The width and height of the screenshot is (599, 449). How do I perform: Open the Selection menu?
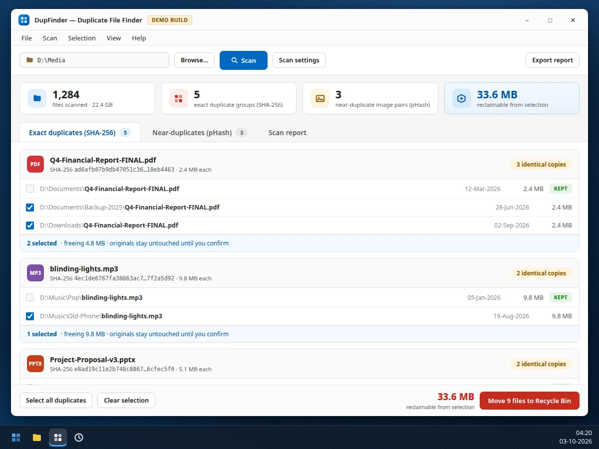[x=82, y=38]
